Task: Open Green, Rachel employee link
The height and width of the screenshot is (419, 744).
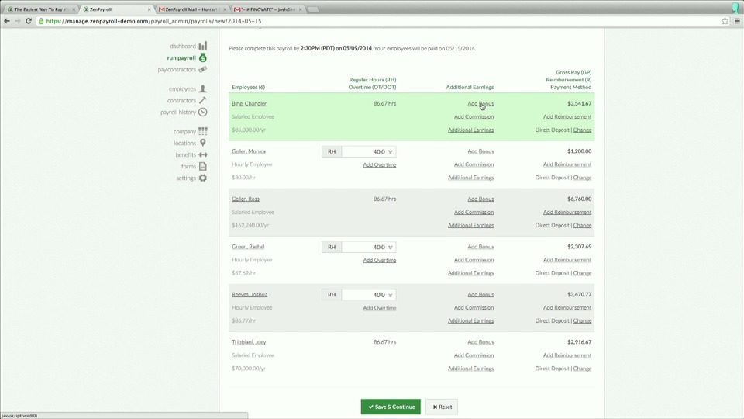Action: (248, 247)
